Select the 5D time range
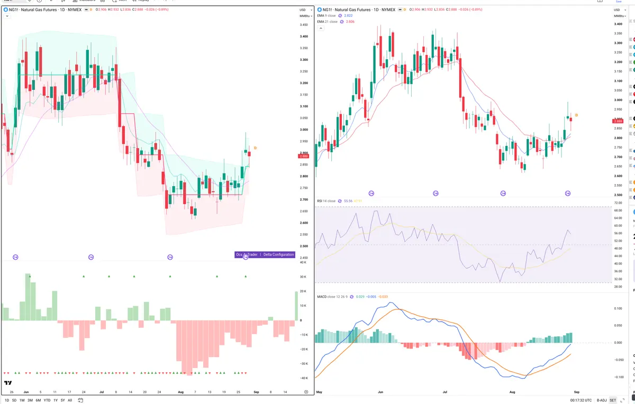Screen dimensions: 635x404 [x=14, y=400]
